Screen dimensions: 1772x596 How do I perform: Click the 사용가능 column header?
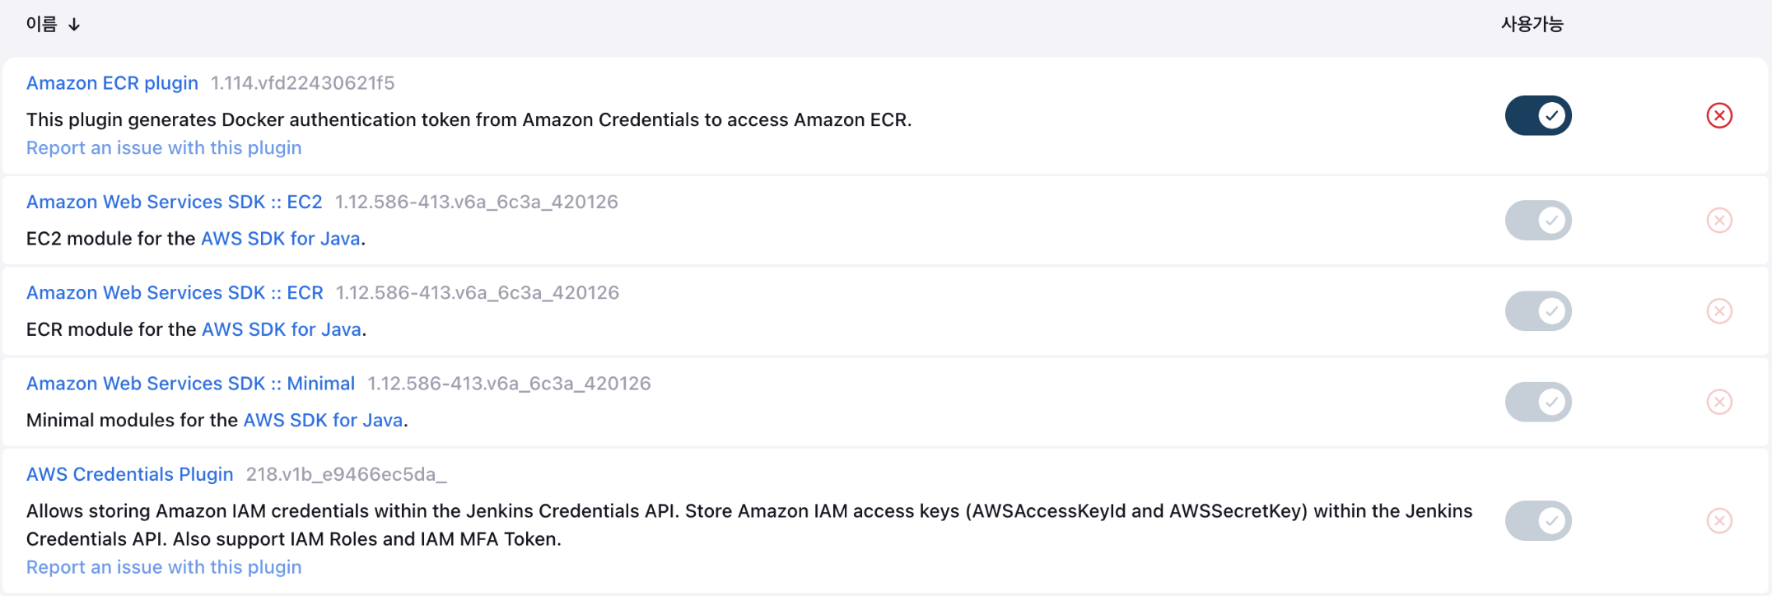pyautogui.click(x=1532, y=25)
